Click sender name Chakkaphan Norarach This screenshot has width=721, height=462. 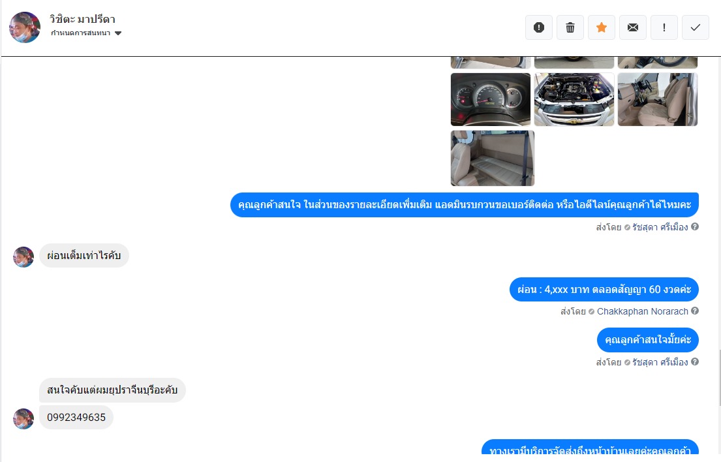(x=642, y=311)
